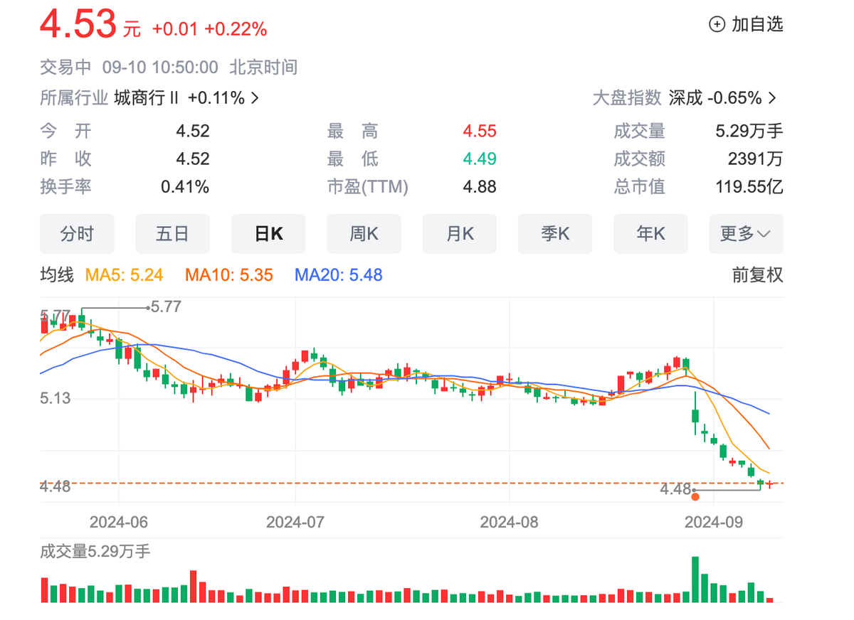This screenshot has height=620, width=854.
Task: Open 城商行 II industry chevron arrow
Action: tap(255, 98)
